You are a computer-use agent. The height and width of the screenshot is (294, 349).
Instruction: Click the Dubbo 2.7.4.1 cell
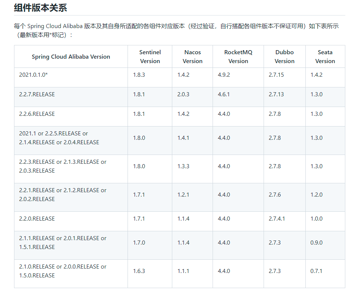pyautogui.click(x=277, y=219)
